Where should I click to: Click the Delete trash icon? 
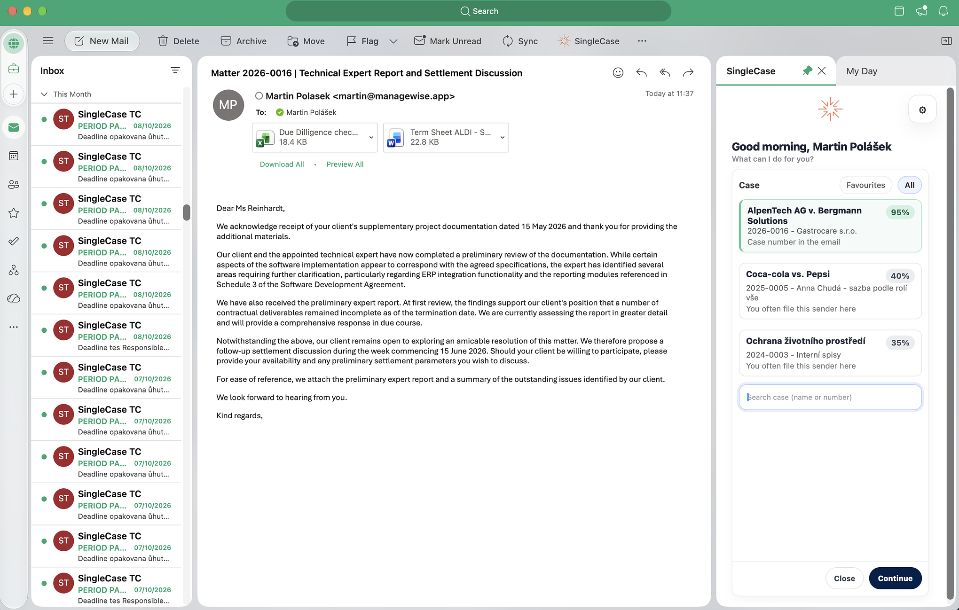[163, 41]
